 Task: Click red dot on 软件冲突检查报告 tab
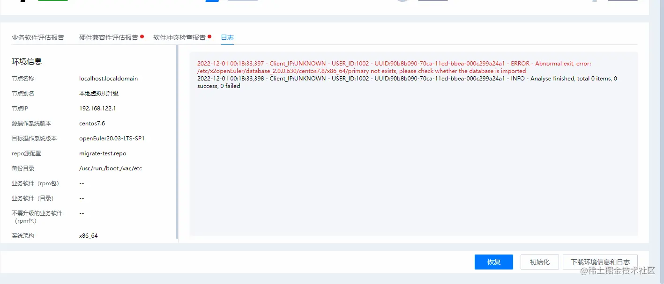(209, 36)
